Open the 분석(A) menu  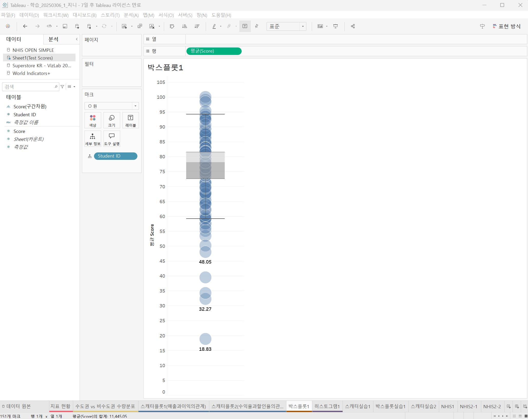coord(131,15)
